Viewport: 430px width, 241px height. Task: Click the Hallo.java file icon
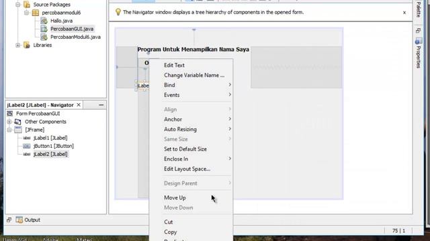click(44, 21)
